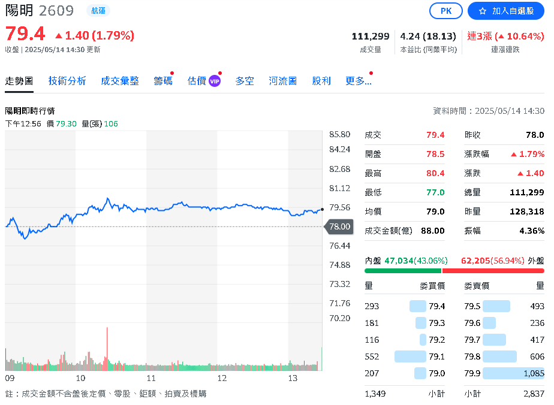This screenshot has height=405, width=554.
Task: Click the 最低 77.0 value
Action: pyautogui.click(x=435, y=192)
